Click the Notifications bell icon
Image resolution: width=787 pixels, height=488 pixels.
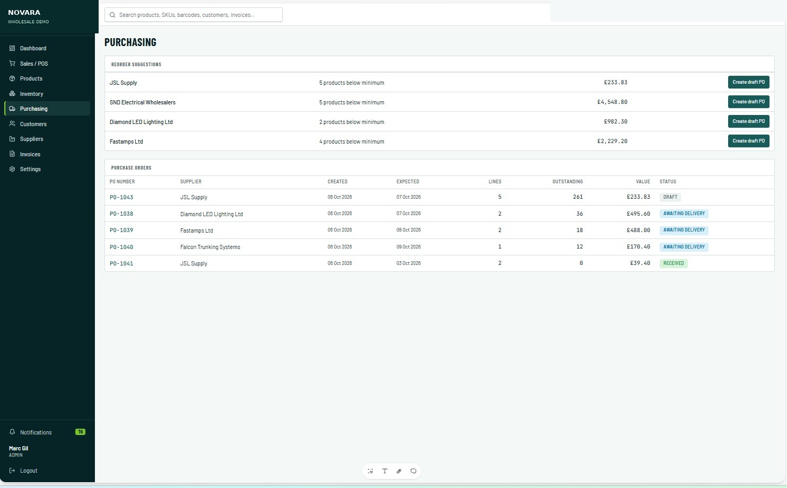[x=12, y=432]
